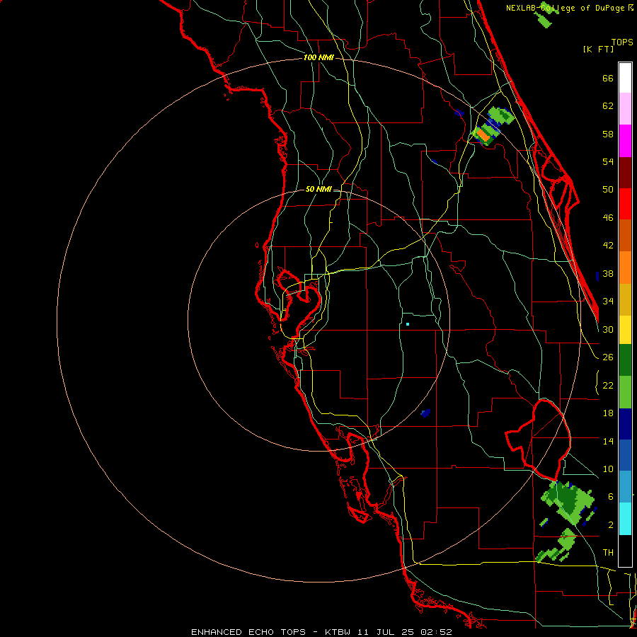Click legend value "42"
The width and height of the screenshot is (637, 637).
[608, 246]
